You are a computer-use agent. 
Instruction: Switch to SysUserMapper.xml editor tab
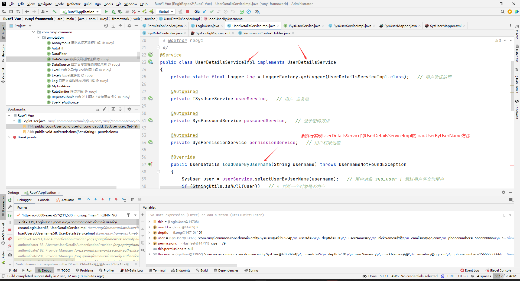pyautogui.click(x=446, y=26)
